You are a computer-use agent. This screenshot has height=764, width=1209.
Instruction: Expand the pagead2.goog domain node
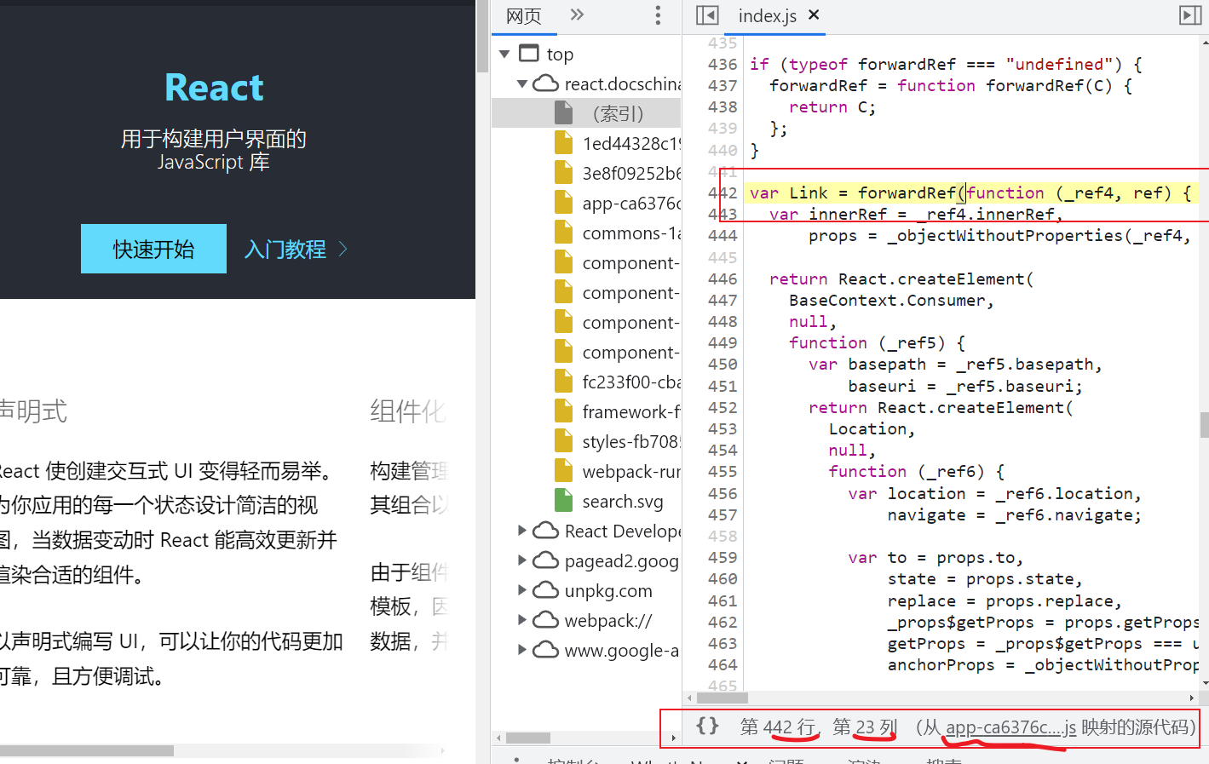click(x=522, y=560)
